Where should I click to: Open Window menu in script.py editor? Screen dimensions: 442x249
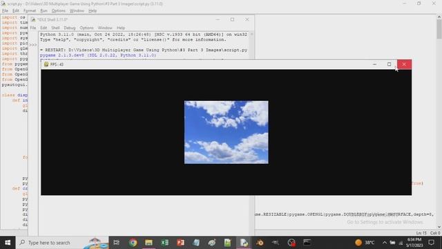tap(77, 11)
